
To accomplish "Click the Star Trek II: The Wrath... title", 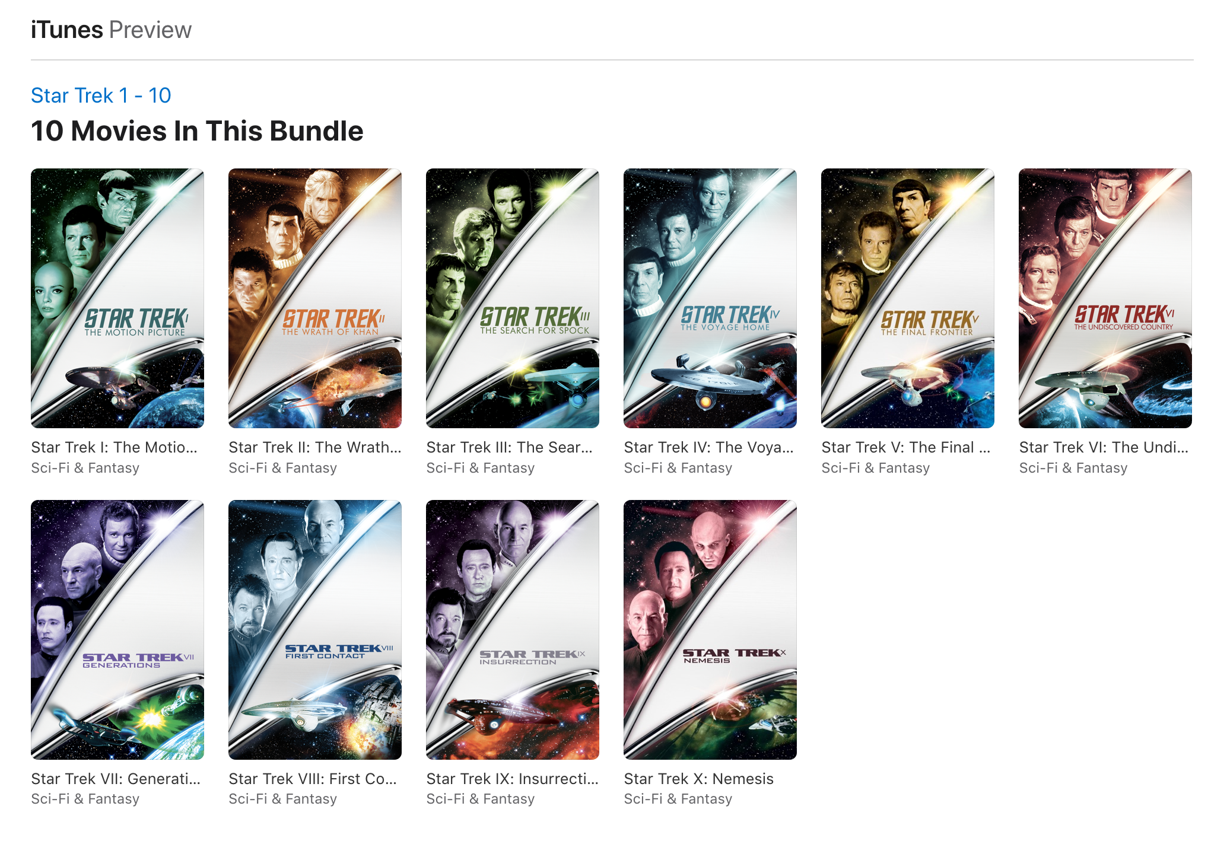I will [315, 447].
